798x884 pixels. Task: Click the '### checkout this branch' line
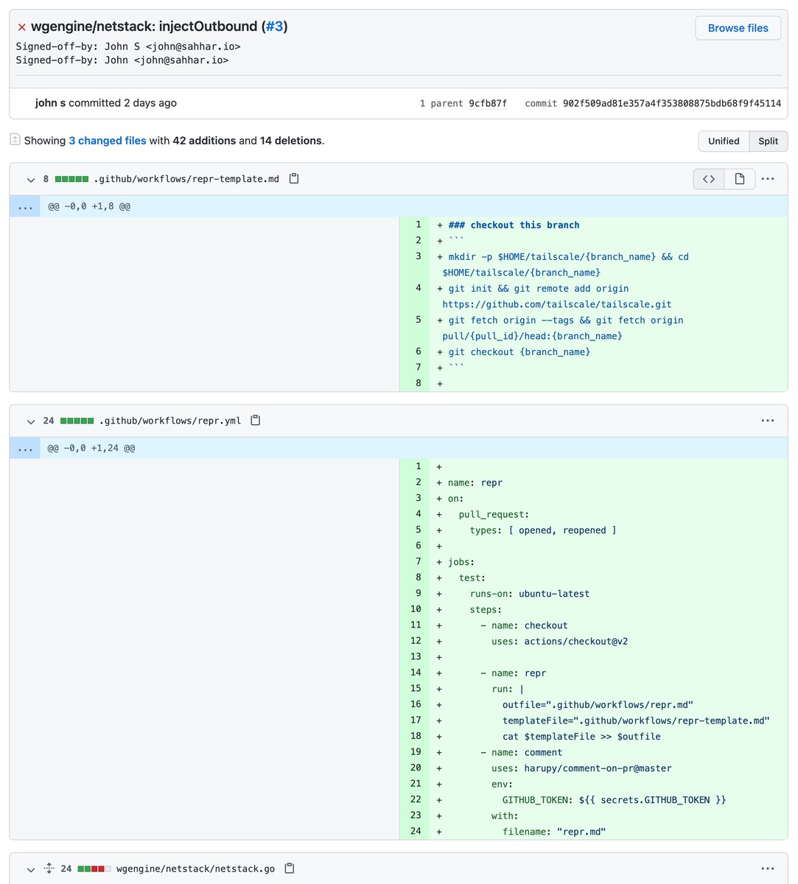pyautogui.click(x=514, y=225)
